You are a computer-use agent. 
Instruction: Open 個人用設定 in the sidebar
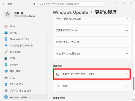25,52
